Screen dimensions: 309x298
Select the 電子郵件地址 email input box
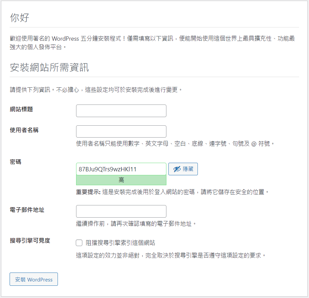(121, 211)
